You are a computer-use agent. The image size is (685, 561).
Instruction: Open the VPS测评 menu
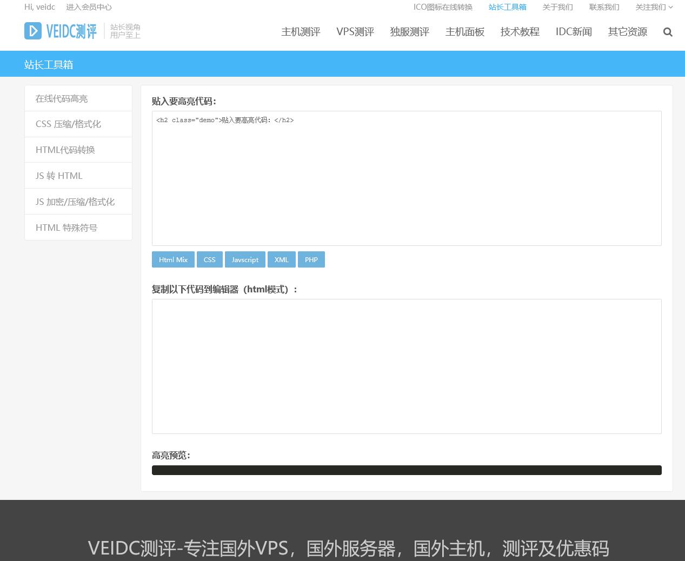pos(355,32)
